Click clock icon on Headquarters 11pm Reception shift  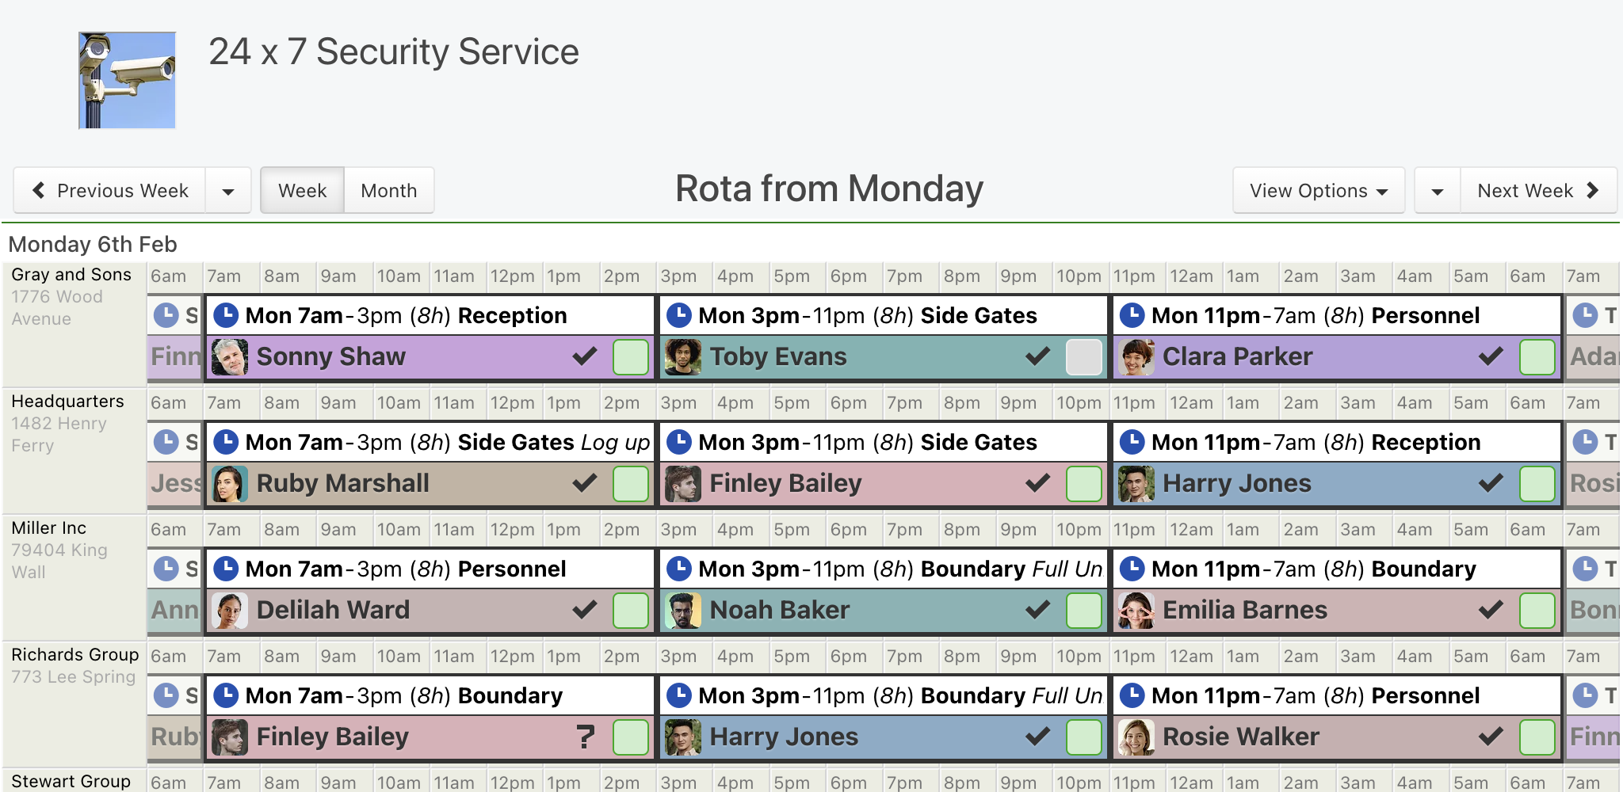tap(1132, 442)
